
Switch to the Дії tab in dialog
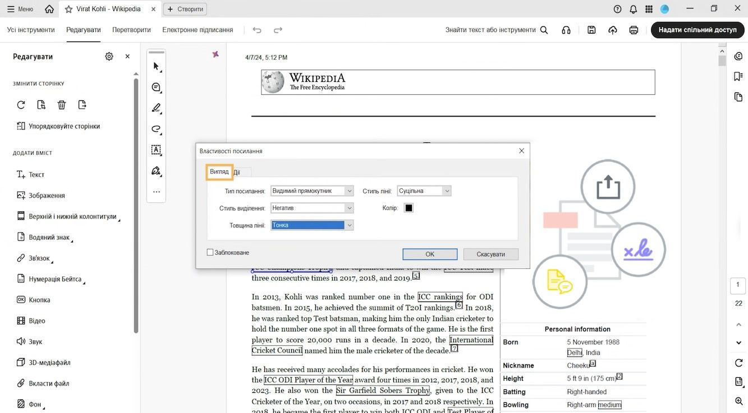(238, 173)
